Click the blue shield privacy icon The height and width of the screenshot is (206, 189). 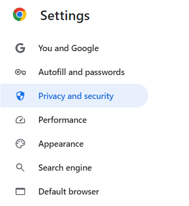20,96
